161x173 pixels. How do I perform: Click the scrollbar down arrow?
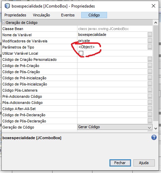(x=156, y=129)
